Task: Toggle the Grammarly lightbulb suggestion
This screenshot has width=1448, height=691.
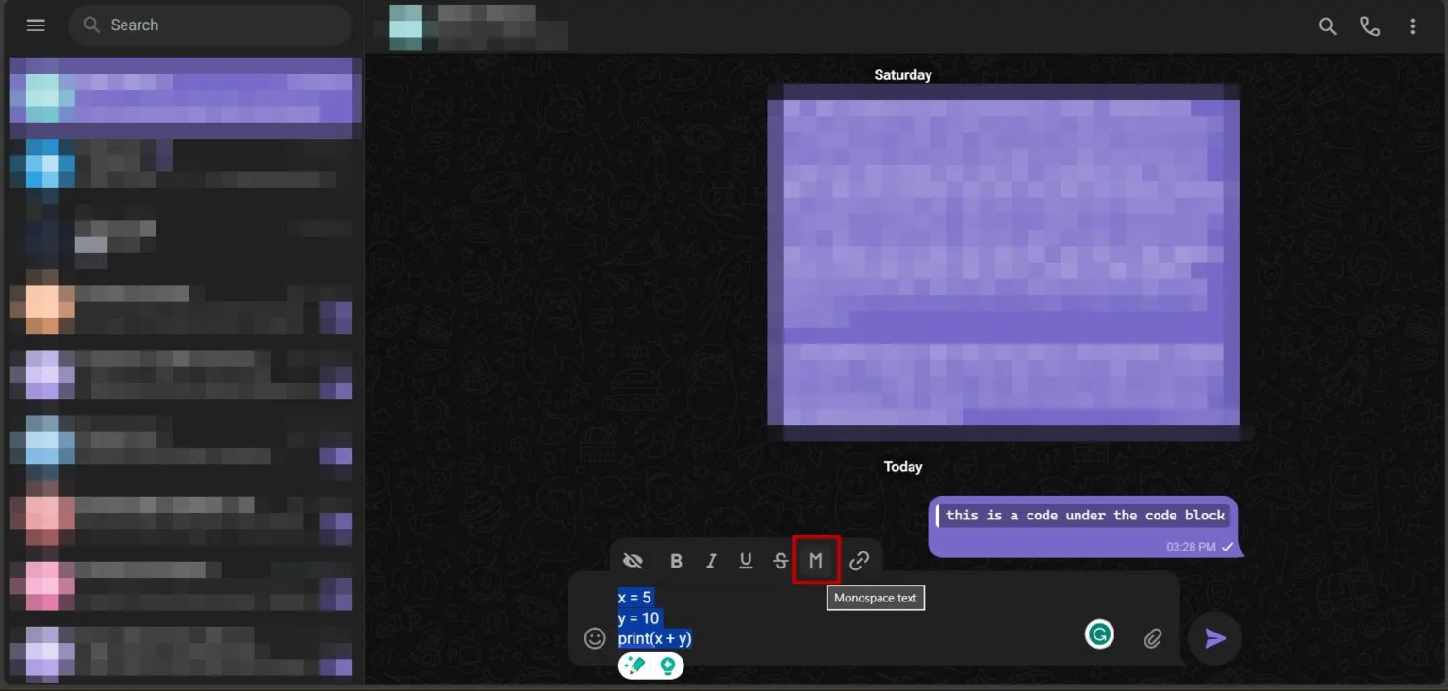Action: pos(667,666)
